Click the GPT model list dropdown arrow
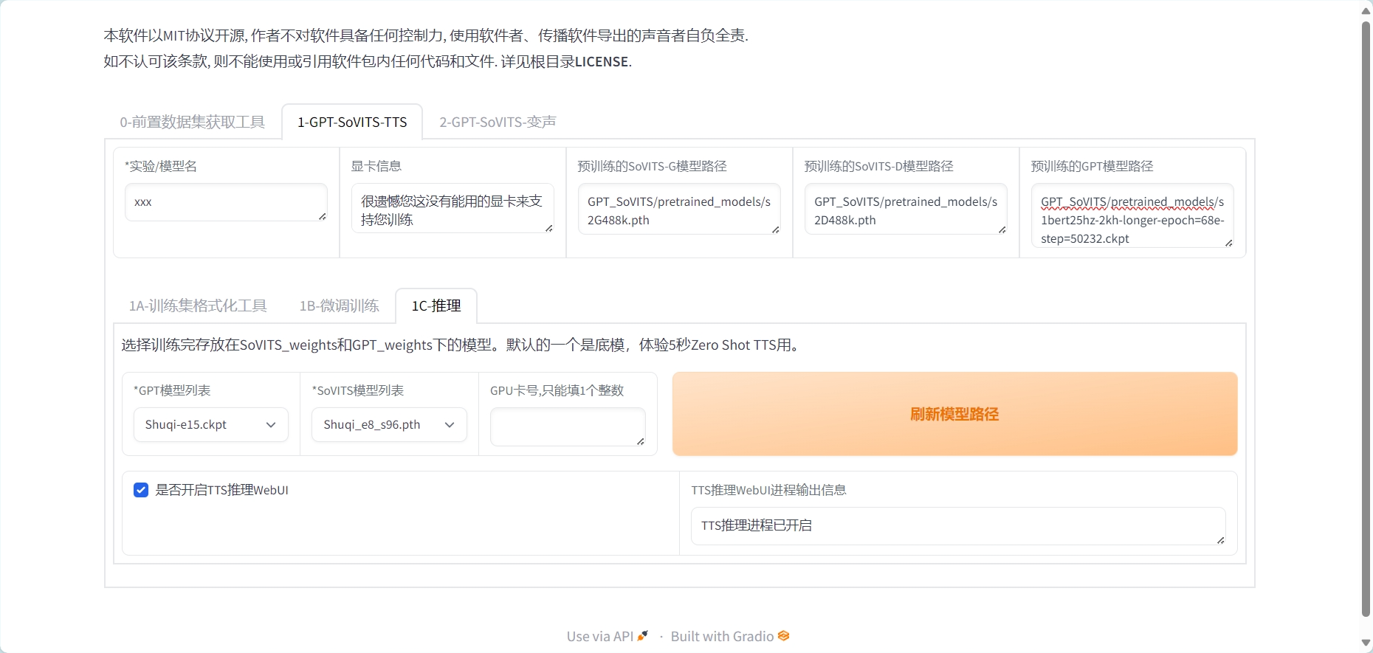1373x653 pixels. 271,425
